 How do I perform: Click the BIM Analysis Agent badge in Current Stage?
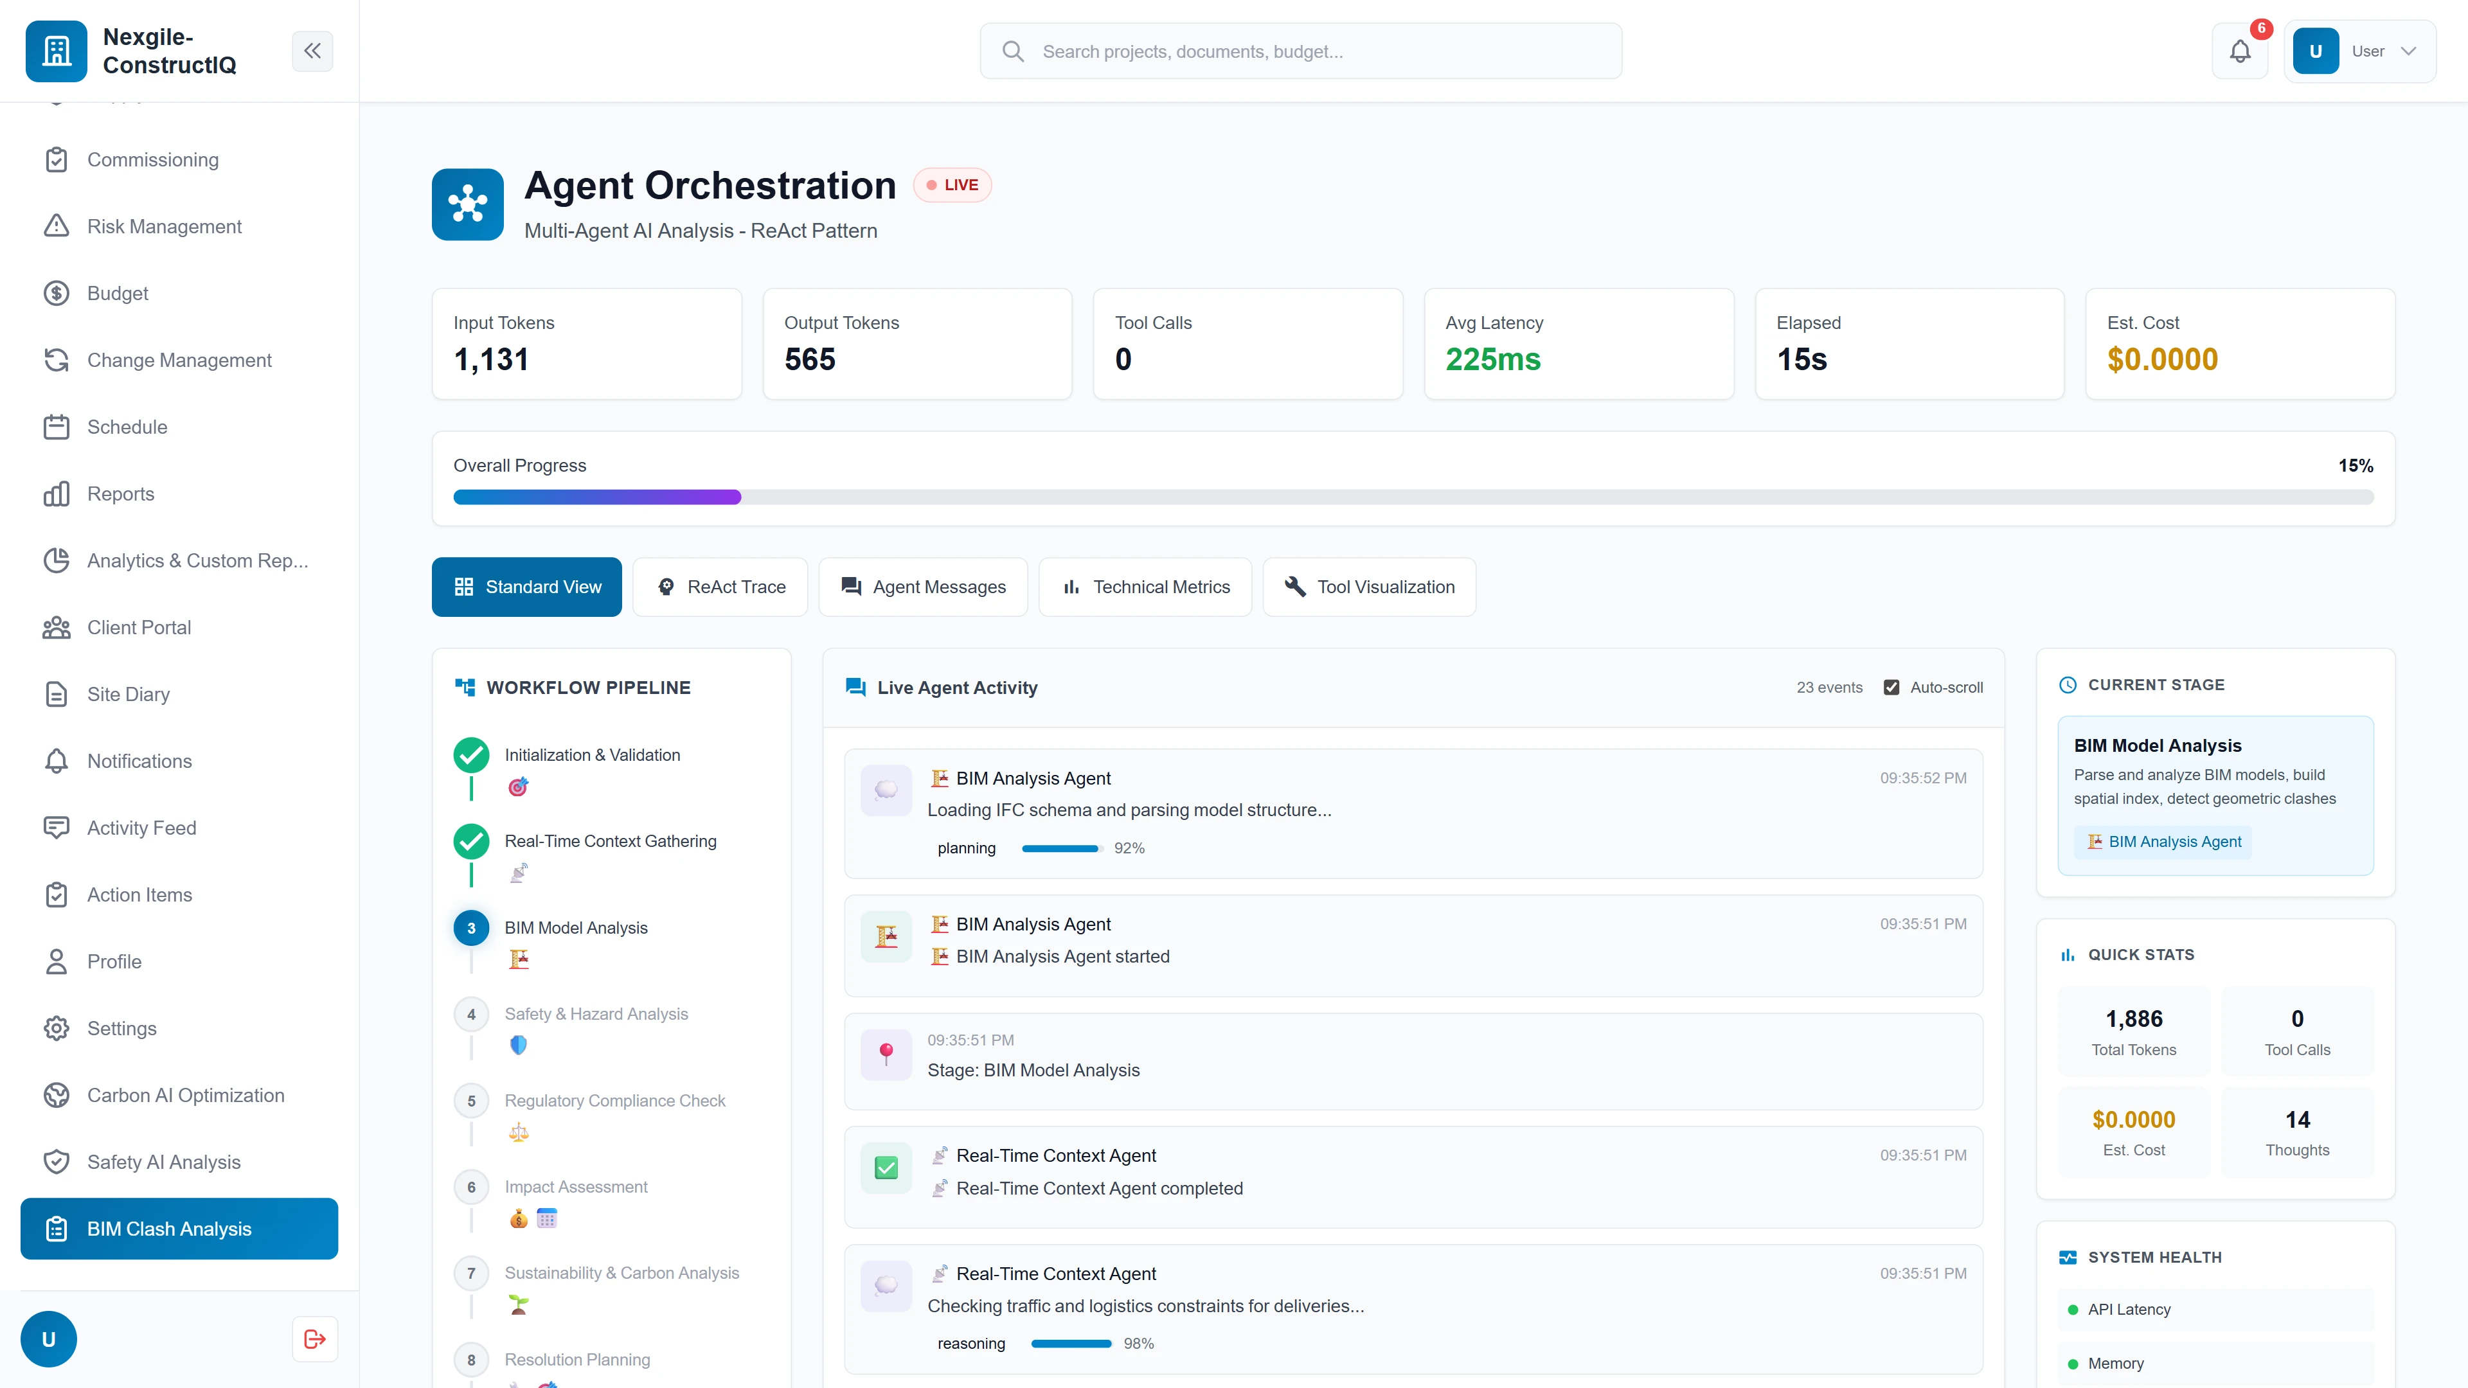[x=2163, y=841]
